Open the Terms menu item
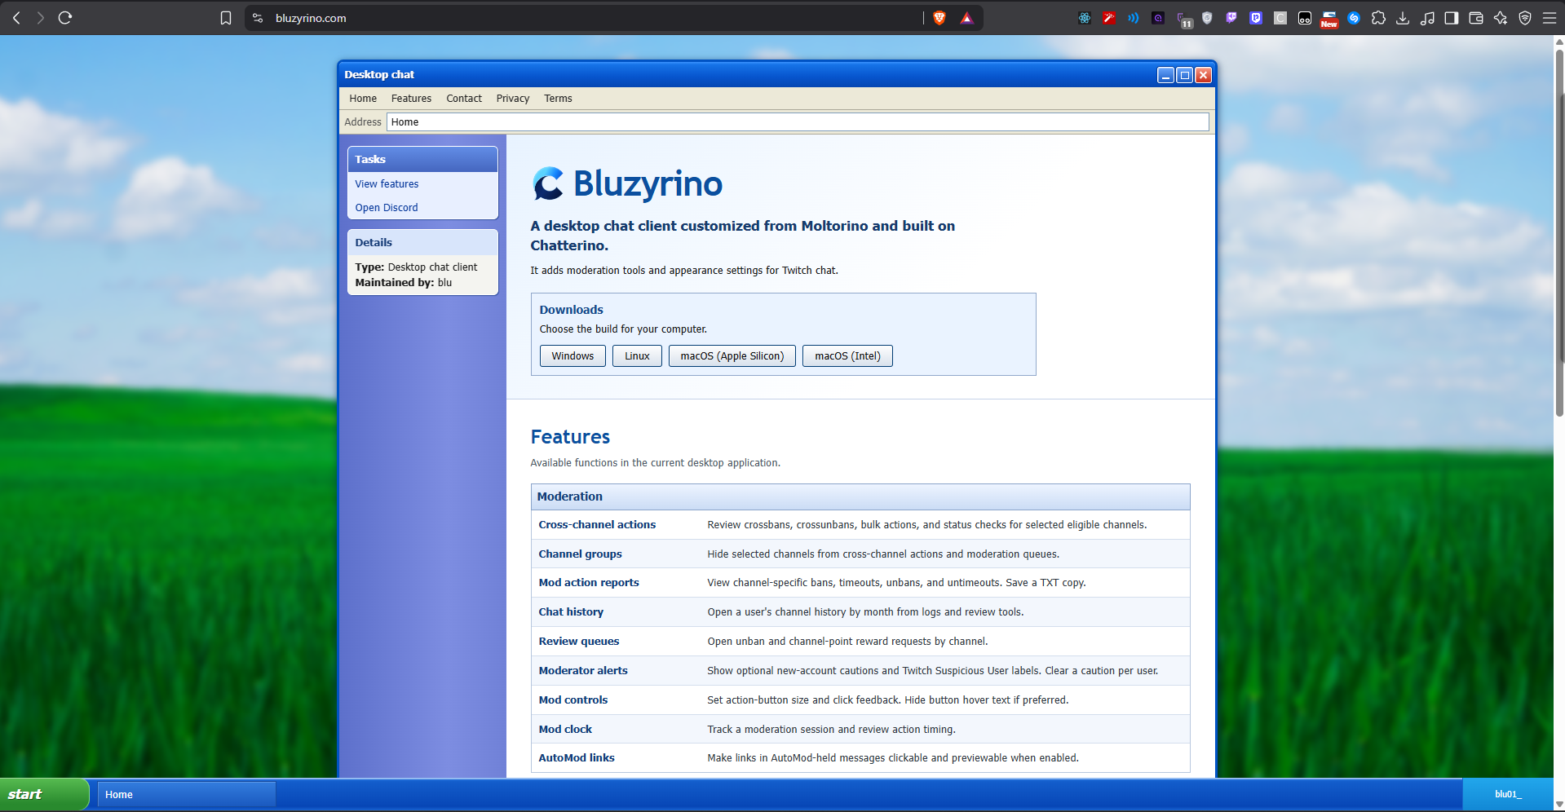 (558, 99)
